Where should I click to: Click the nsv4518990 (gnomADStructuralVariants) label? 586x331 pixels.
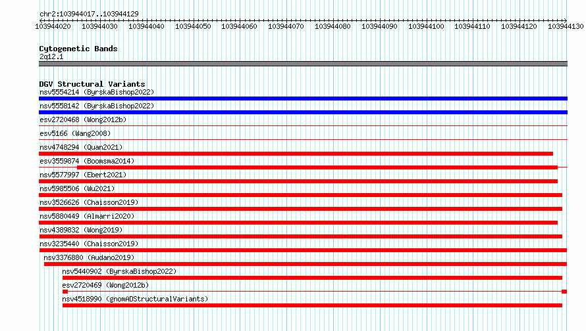tap(135, 299)
